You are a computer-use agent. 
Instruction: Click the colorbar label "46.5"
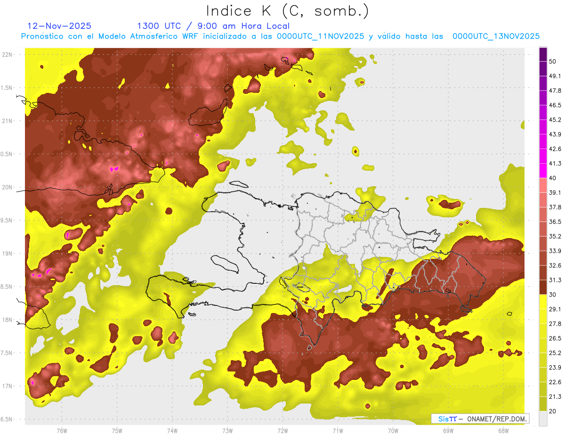coord(555,105)
